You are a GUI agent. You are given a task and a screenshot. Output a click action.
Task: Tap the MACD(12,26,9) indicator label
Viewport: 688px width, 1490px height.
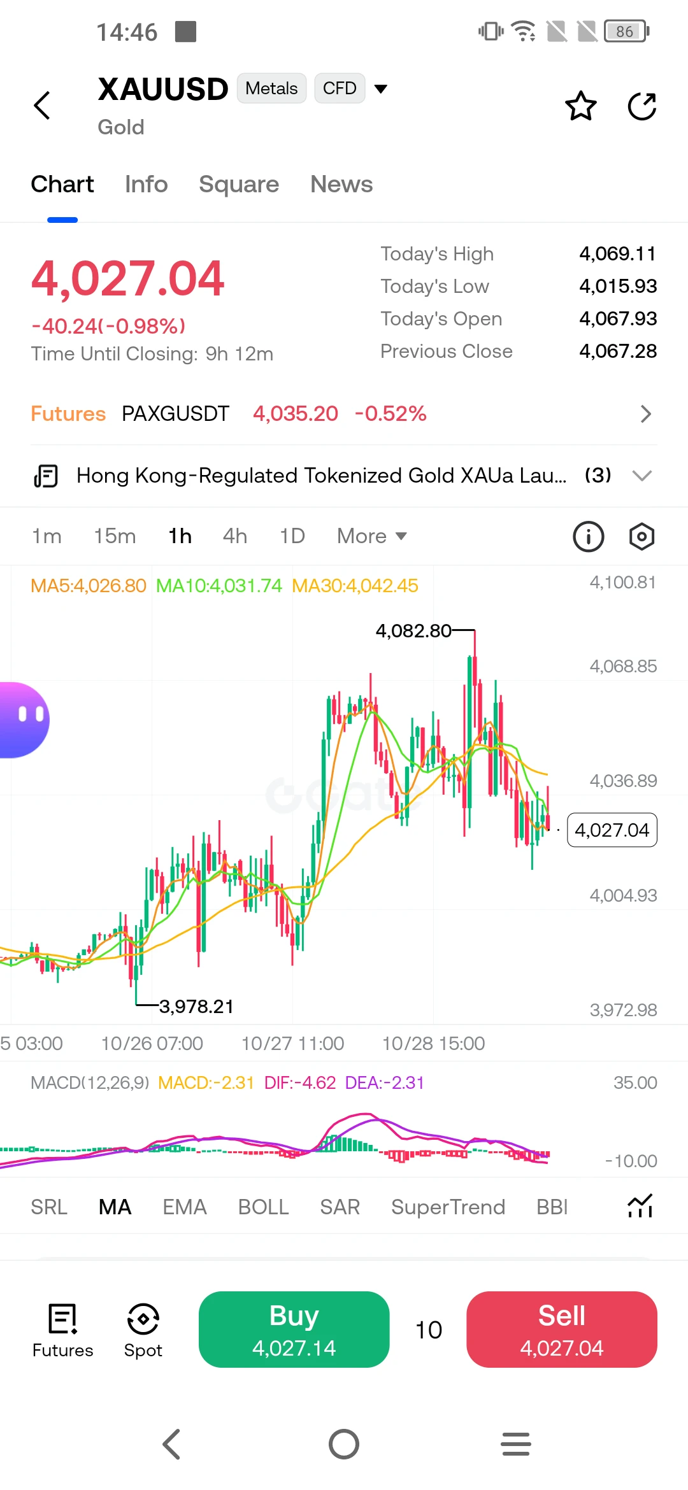[90, 1082]
